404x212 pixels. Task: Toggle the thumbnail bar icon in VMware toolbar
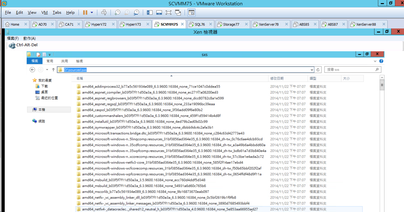(x=159, y=13)
